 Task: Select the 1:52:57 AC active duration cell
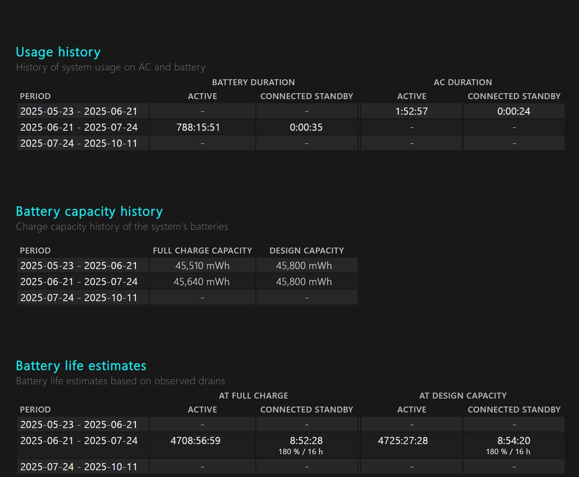(x=411, y=111)
